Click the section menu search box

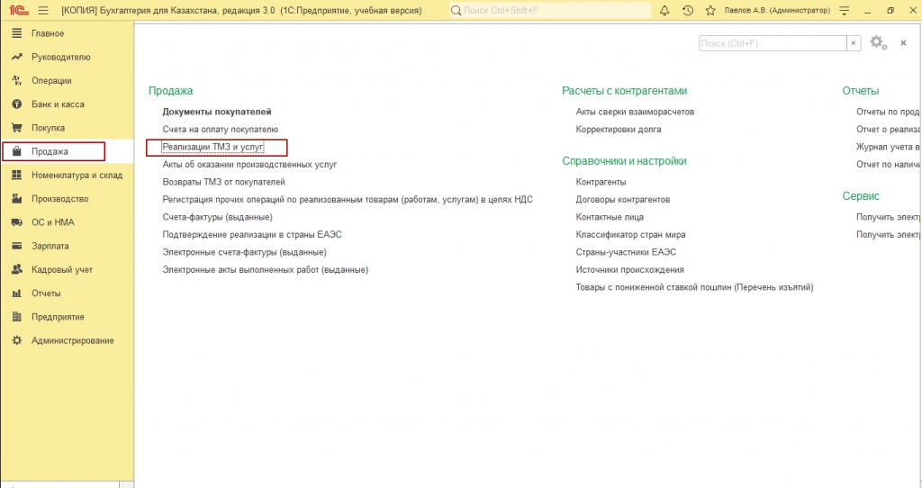(x=772, y=43)
